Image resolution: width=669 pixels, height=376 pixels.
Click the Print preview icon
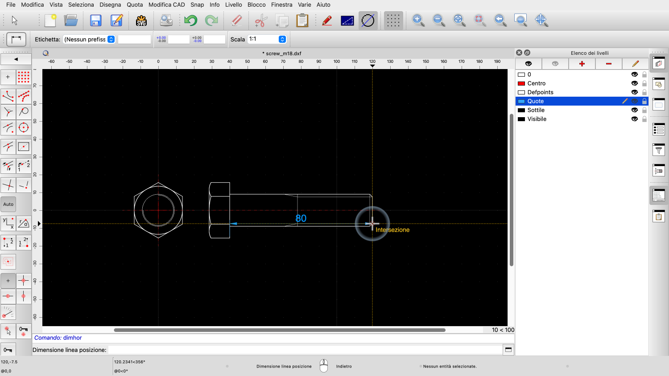[166, 20]
